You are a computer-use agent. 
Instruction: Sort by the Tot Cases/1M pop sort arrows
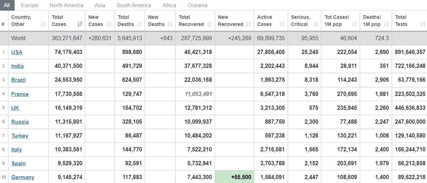(x=354, y=25)
